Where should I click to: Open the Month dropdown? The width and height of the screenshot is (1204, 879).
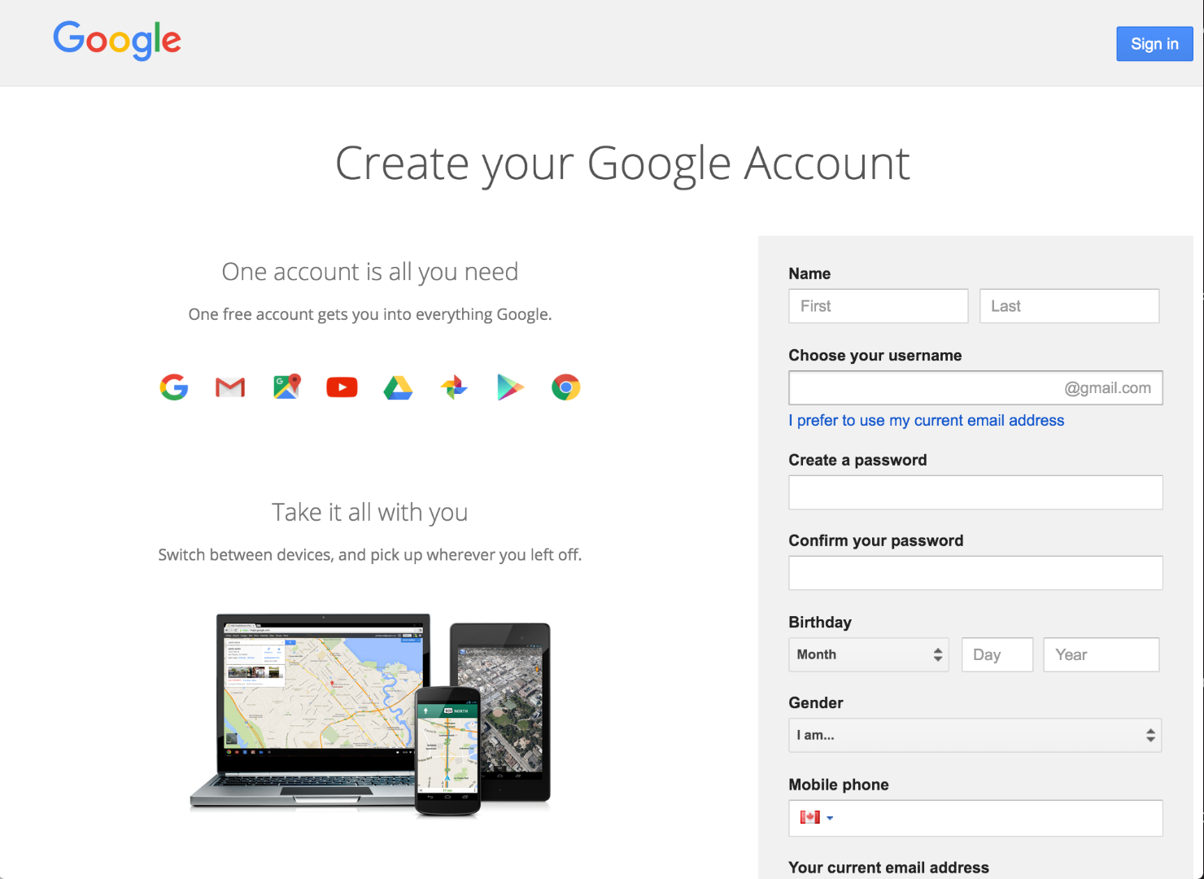tap(868, 654)
